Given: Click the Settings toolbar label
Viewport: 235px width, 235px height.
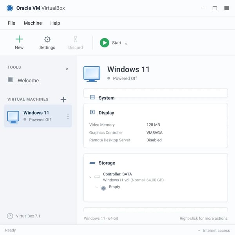Looking at the screenshot, I should pos(47,47).
